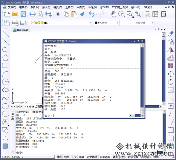The width and height of the screenshot is (176, 160).
Task: Open the ByLayer linetype dropdown
Action: [152, 23]
